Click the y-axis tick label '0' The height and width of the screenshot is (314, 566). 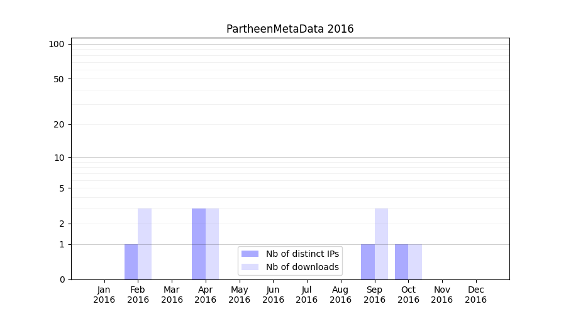pyautogui.click(x=62, y=279)
